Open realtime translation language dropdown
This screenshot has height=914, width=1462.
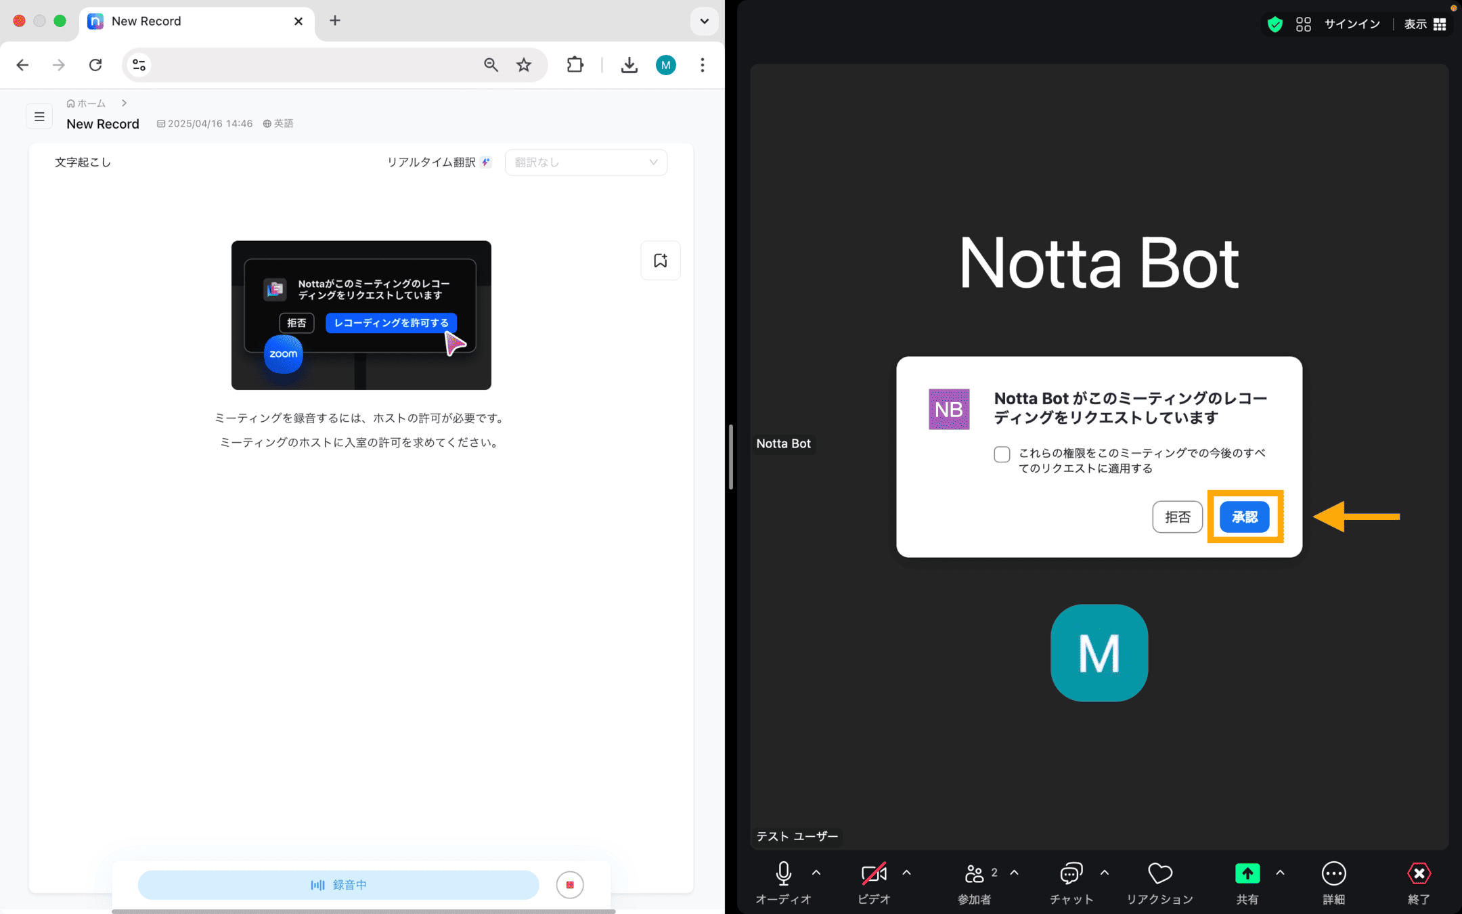[x=586, y=162]
